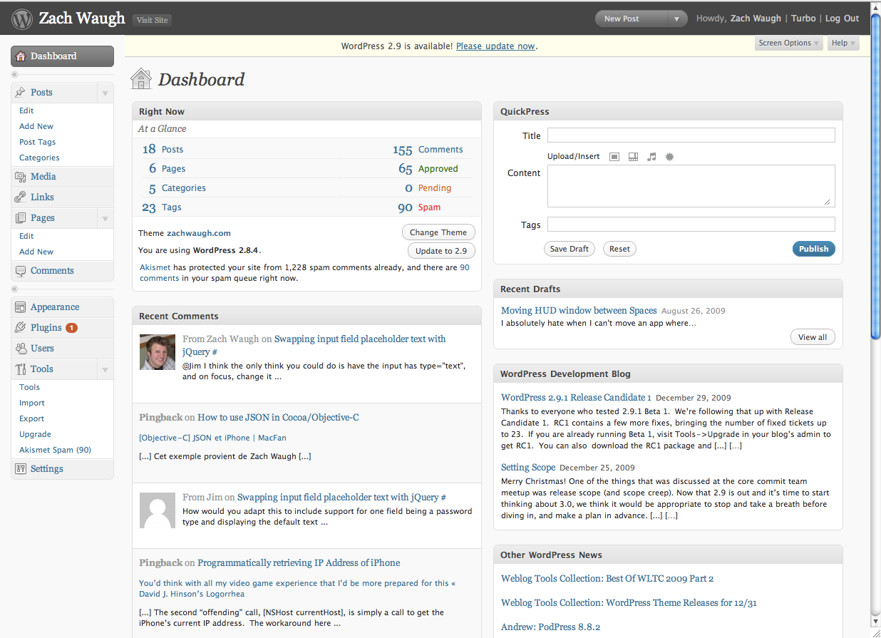Click the Zach Waugh comment avatar

(x=157, y=352)
